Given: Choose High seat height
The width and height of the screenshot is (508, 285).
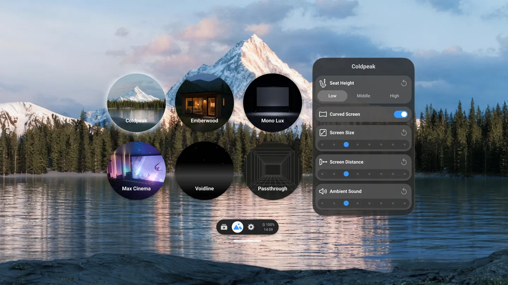Looking at the screenshot, I should point(394,96).
